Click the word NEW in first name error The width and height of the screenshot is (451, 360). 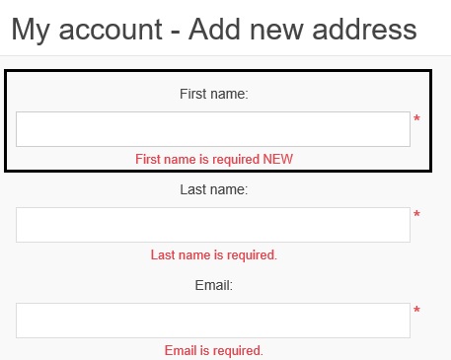[278, 160]
